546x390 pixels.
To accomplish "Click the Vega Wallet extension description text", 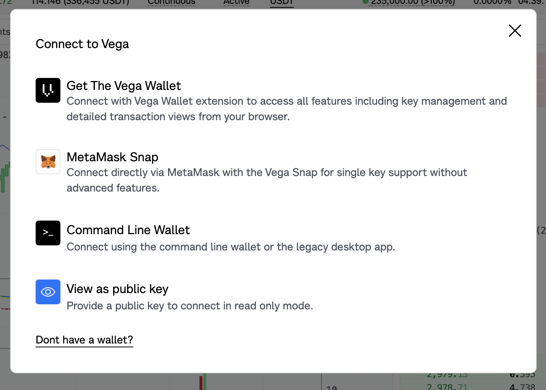I will click(287, 109).
